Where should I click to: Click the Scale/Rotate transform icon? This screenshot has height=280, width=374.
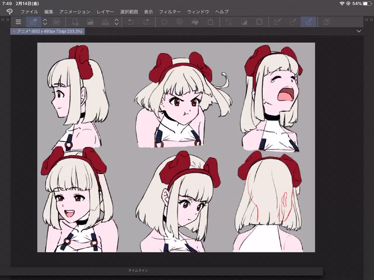click(x=210, y=22)
